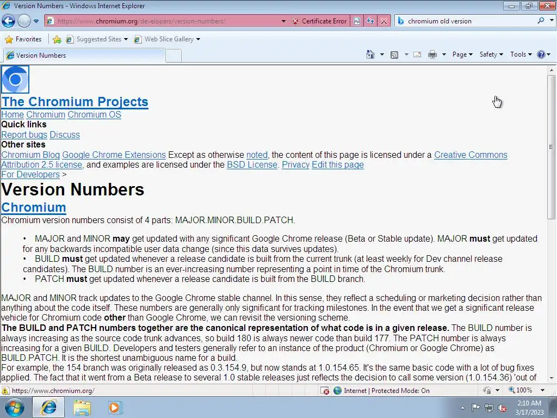This screenshot has height=418, width=557.
Task: Open the Discuss link
Action: tap(65, 135)
